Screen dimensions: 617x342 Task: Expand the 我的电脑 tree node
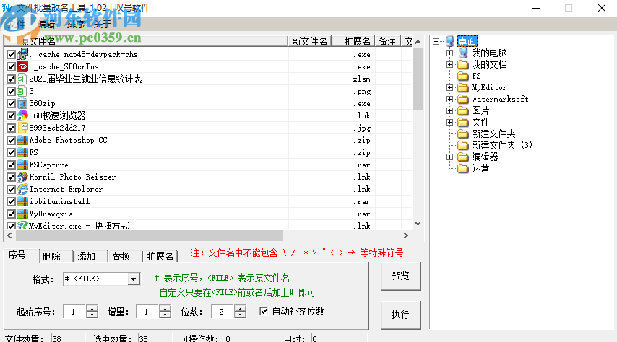(449, 53)
